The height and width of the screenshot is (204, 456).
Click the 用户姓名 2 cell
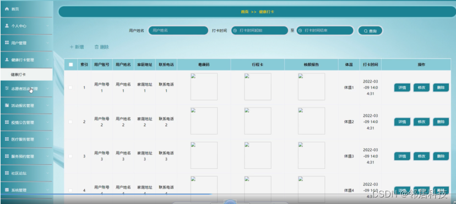point(123,122)
